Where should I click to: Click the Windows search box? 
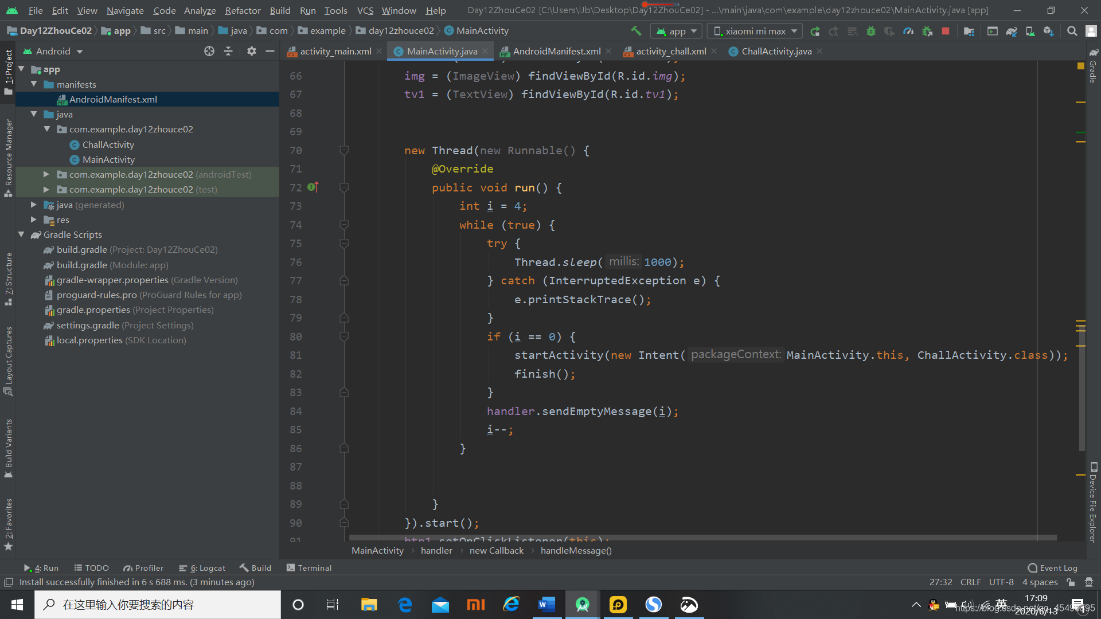158,605
